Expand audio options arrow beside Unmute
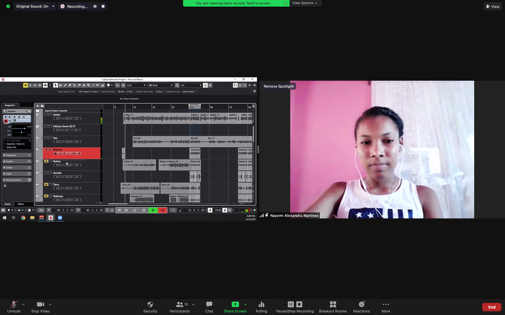The height and width of the screenshot is (315, 505). point(23,305)
